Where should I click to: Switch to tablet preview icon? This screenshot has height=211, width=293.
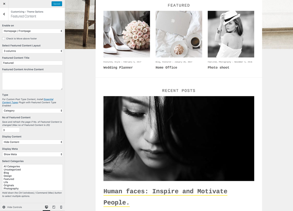[x=54, y=207]
